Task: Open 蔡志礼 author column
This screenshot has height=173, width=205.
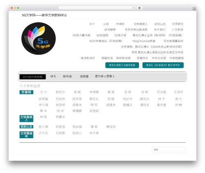Action: (94, 99)
